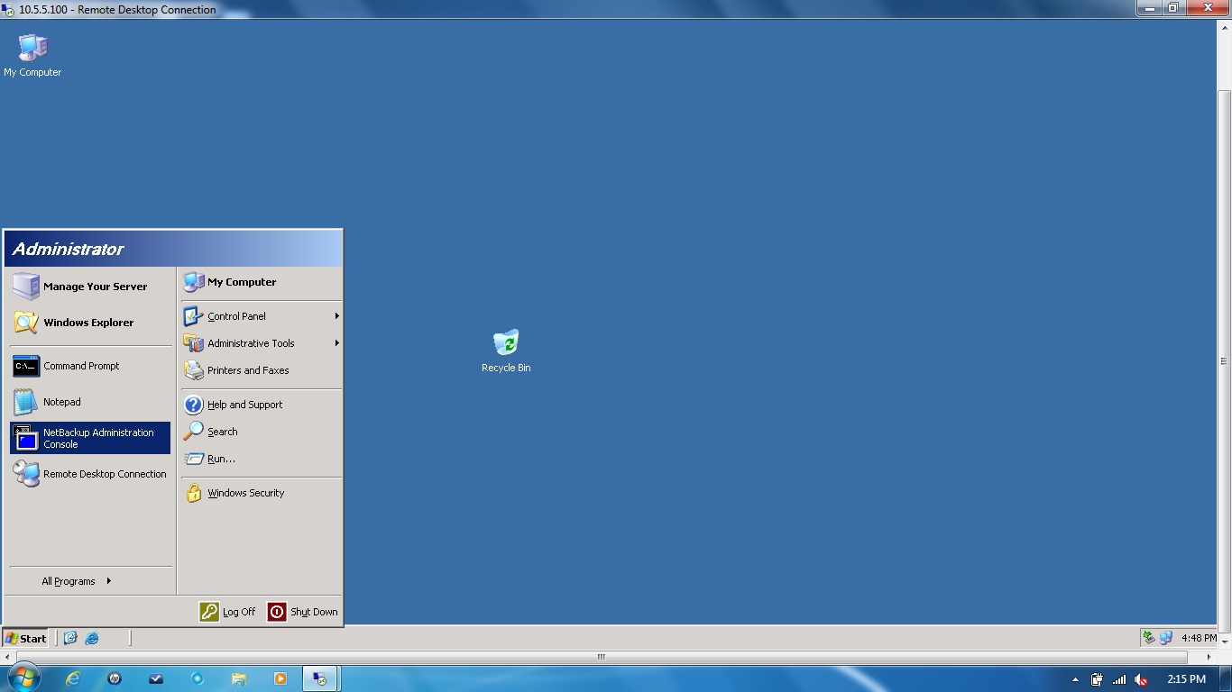Open Command Prompt from the Start menu

point(90,366)
